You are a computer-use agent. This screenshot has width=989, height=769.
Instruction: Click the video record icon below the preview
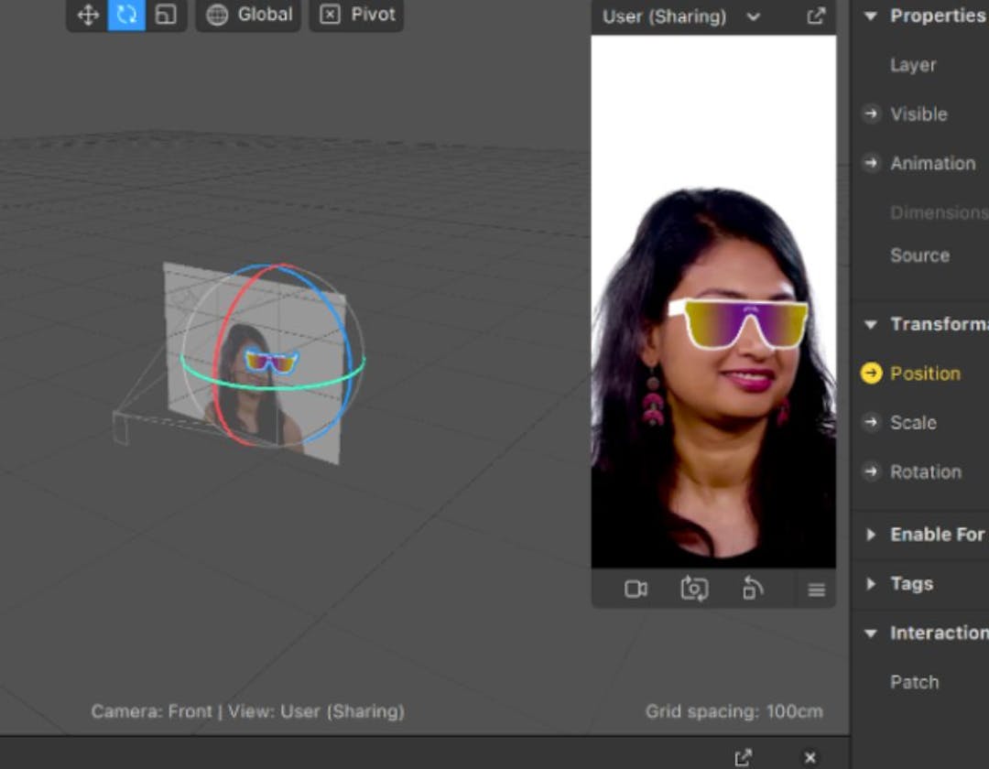[x=636, y=589]
